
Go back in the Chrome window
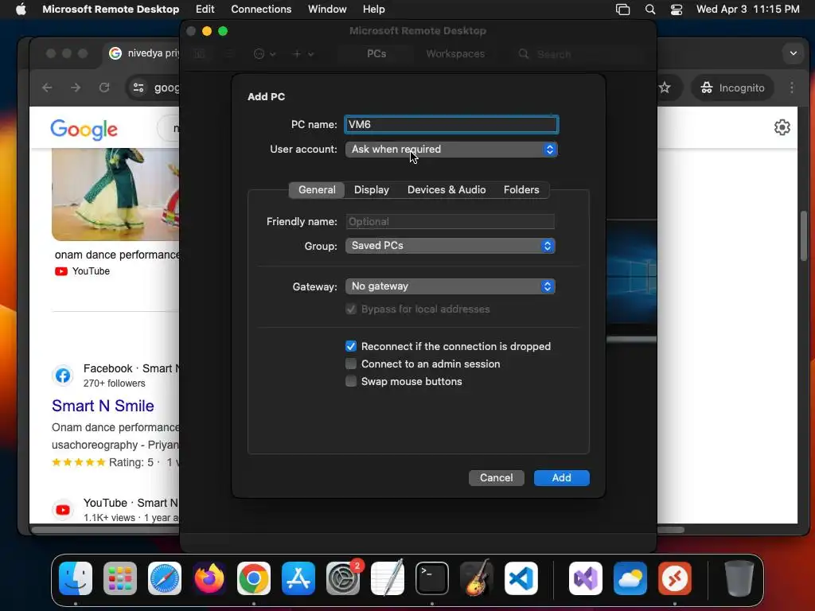pos(47,88)
